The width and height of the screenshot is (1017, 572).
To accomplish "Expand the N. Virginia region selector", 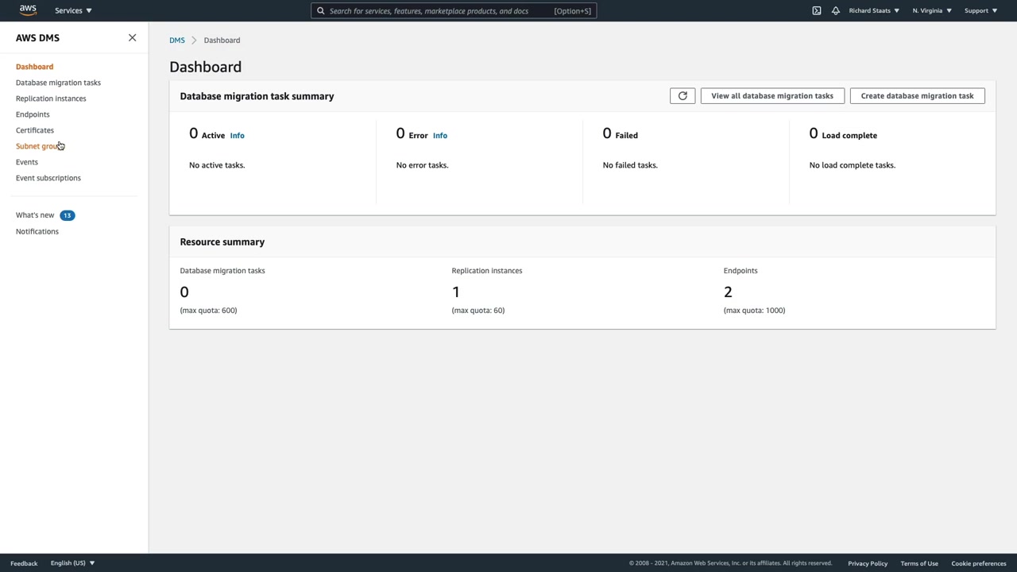I will (932, 10).
